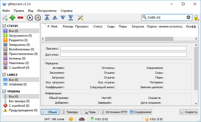Filter by Загружаются (0)
This screenshot has height=122, width=201.
pos(21,35)
